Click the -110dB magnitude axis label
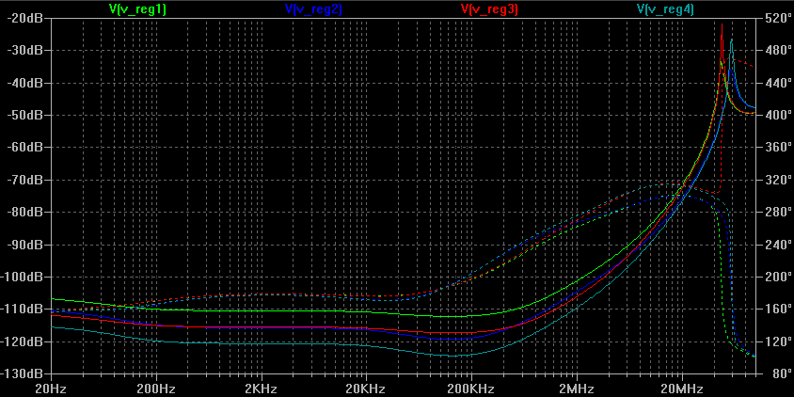This screenshot has width=794, height=397. pyautogui.click(x=23, y=310)
